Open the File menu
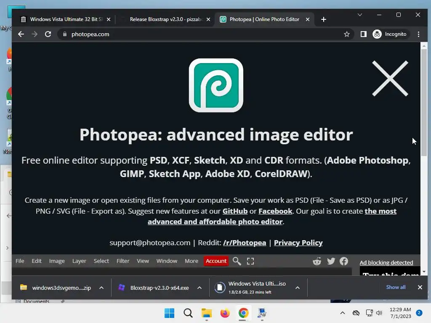 (x=20, y=261)
